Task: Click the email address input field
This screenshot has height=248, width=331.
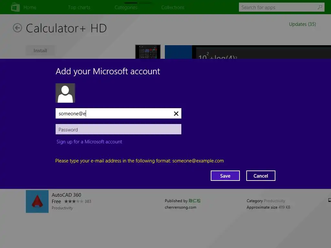Action: coord(118,113)
